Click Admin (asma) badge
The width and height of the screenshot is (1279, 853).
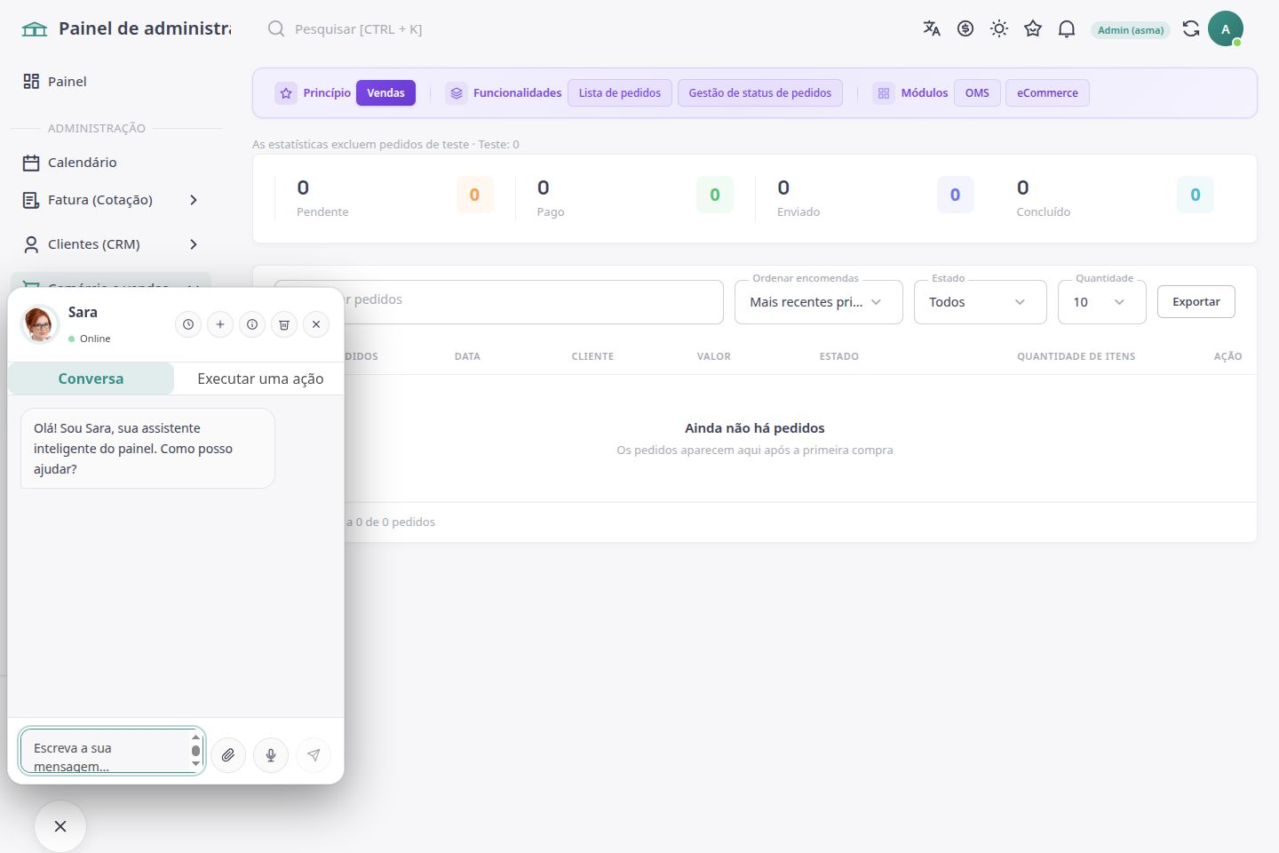tap(1131, 30)
